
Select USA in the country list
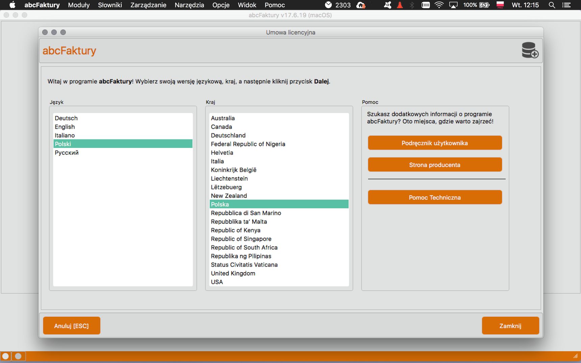click(279, 282)
